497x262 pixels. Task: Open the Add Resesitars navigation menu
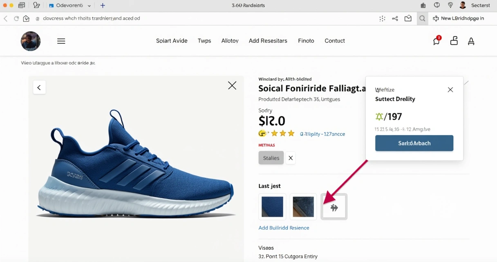pyautogui.click(x=268, y=41)
